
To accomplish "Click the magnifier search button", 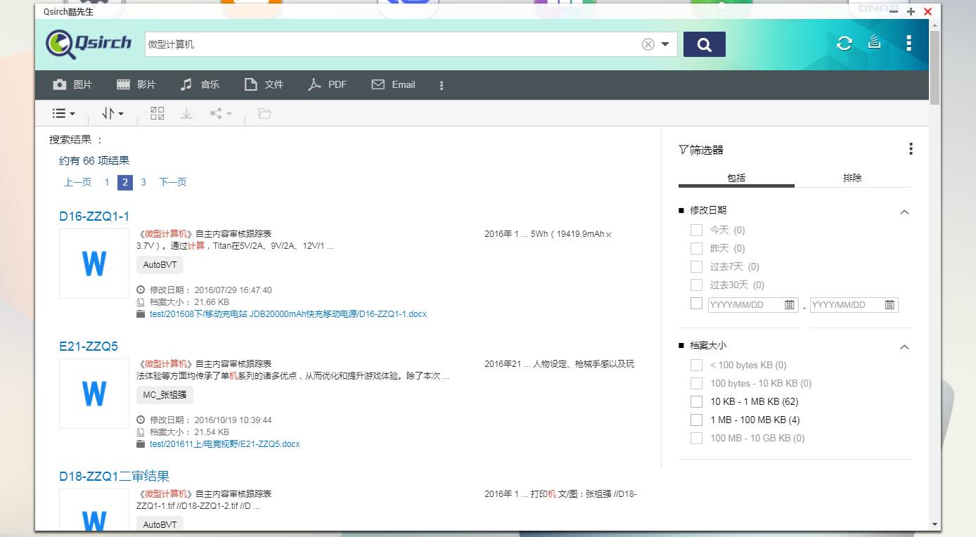I will click(705, 44).
